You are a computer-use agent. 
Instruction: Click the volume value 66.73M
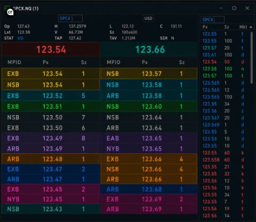click(76, 32)
